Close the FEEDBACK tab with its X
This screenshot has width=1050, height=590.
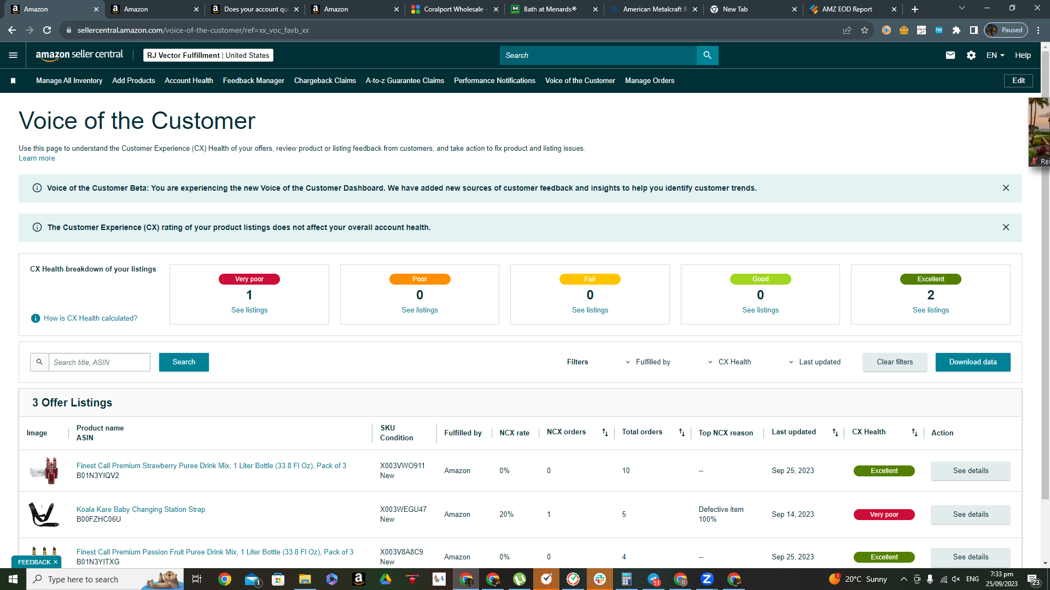55,562
